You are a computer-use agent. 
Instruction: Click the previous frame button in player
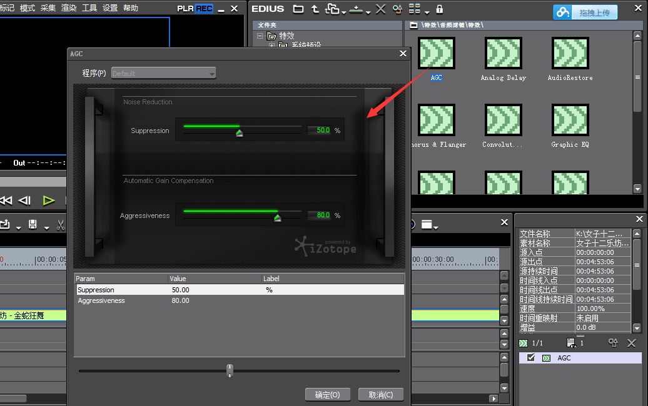25,201
